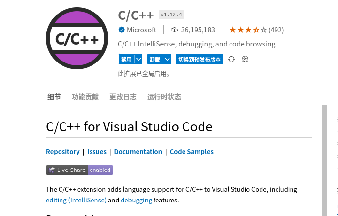The height and width of the screenshot is (216, 338).
Task: Open the extension settings gear icon
Action: pyautogui.click(x=245, y=59)
